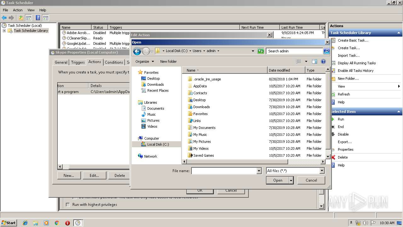Click the Back button in Open dialog
Viewport: 403px width, 227px height.
pos(137,51)
